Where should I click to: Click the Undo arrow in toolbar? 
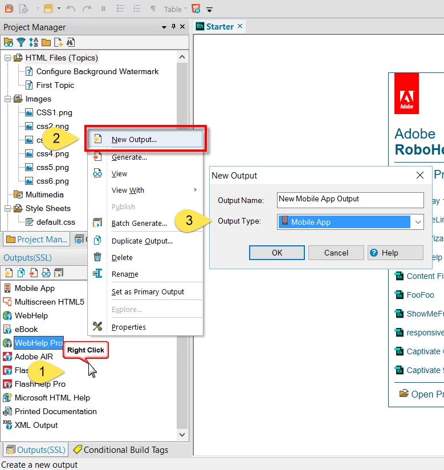[71, 9]
